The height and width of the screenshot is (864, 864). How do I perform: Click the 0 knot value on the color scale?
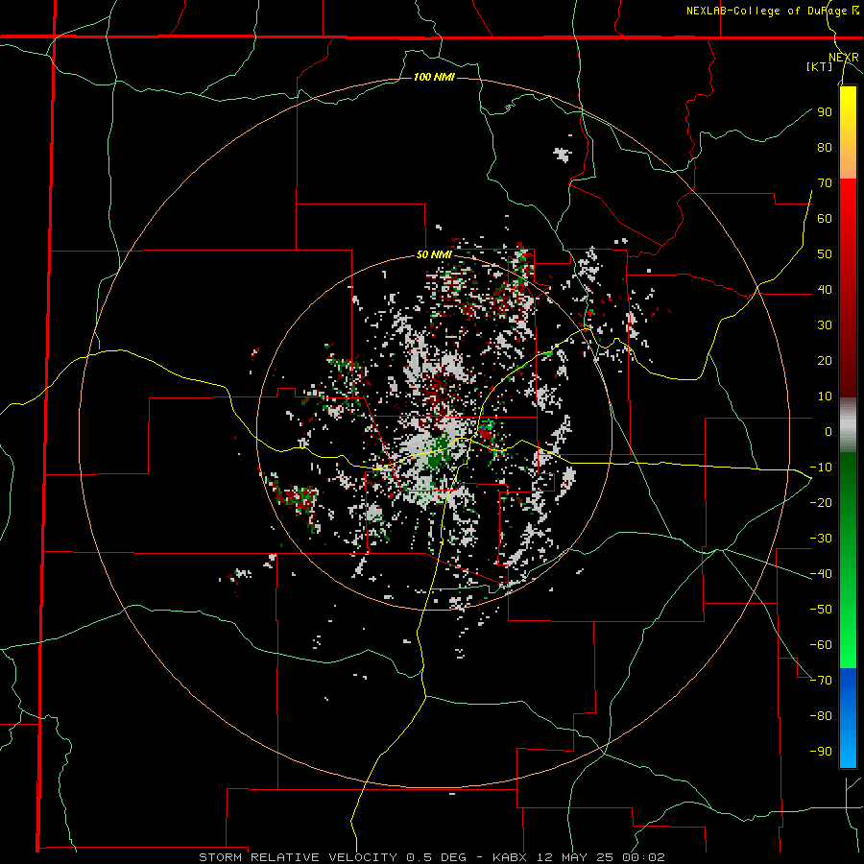[828, 432]
